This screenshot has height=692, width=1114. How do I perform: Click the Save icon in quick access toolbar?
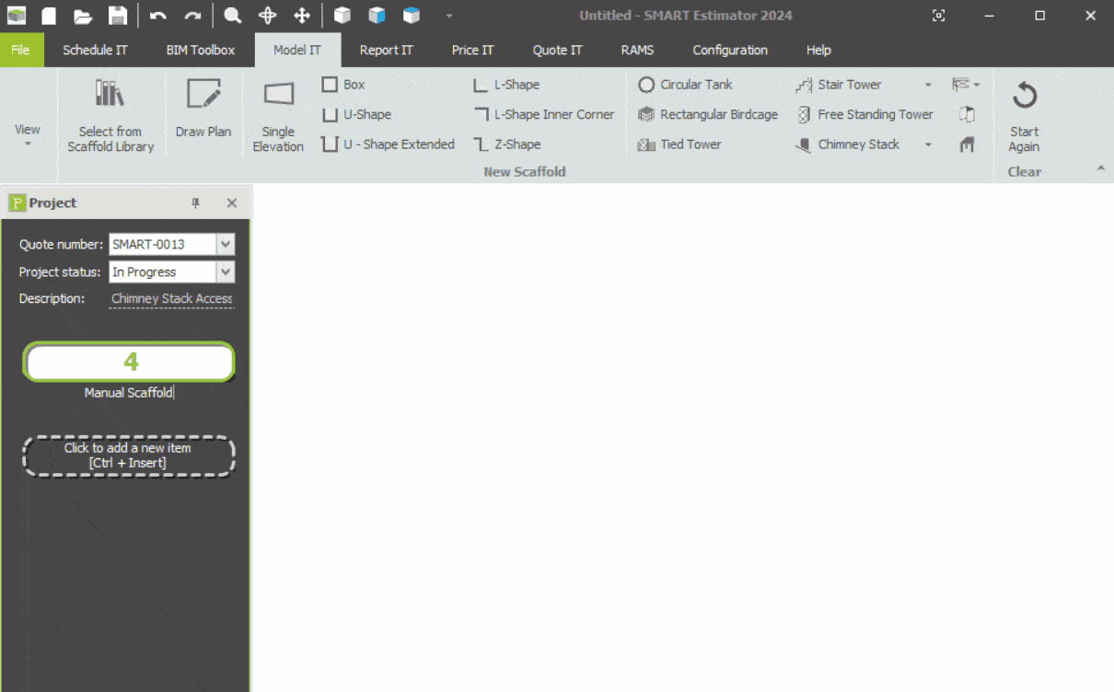117,16
